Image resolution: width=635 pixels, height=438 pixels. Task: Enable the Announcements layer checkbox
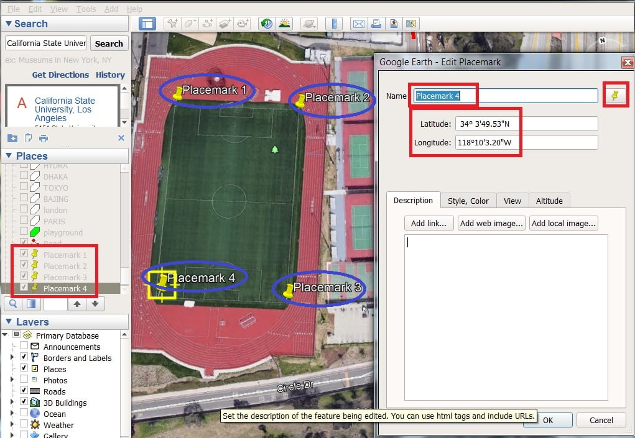24,346
